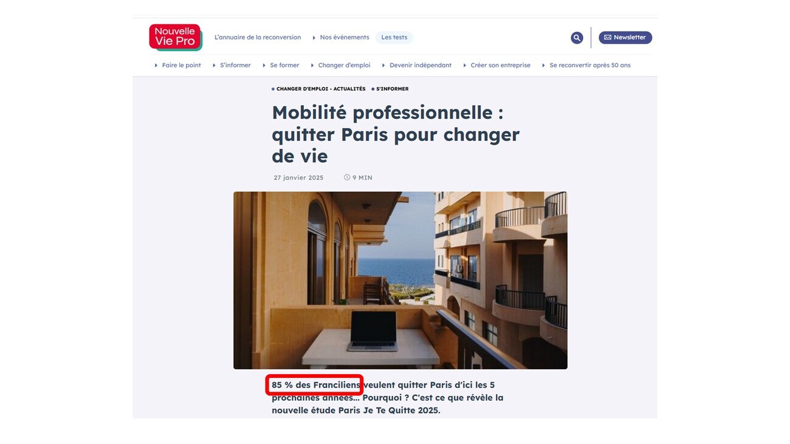Click arrow beside Créer son entreprise

click(465, 66)
